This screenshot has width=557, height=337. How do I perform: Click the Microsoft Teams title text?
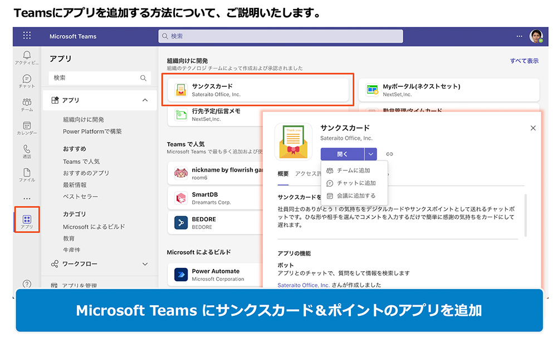coord(73,36)
